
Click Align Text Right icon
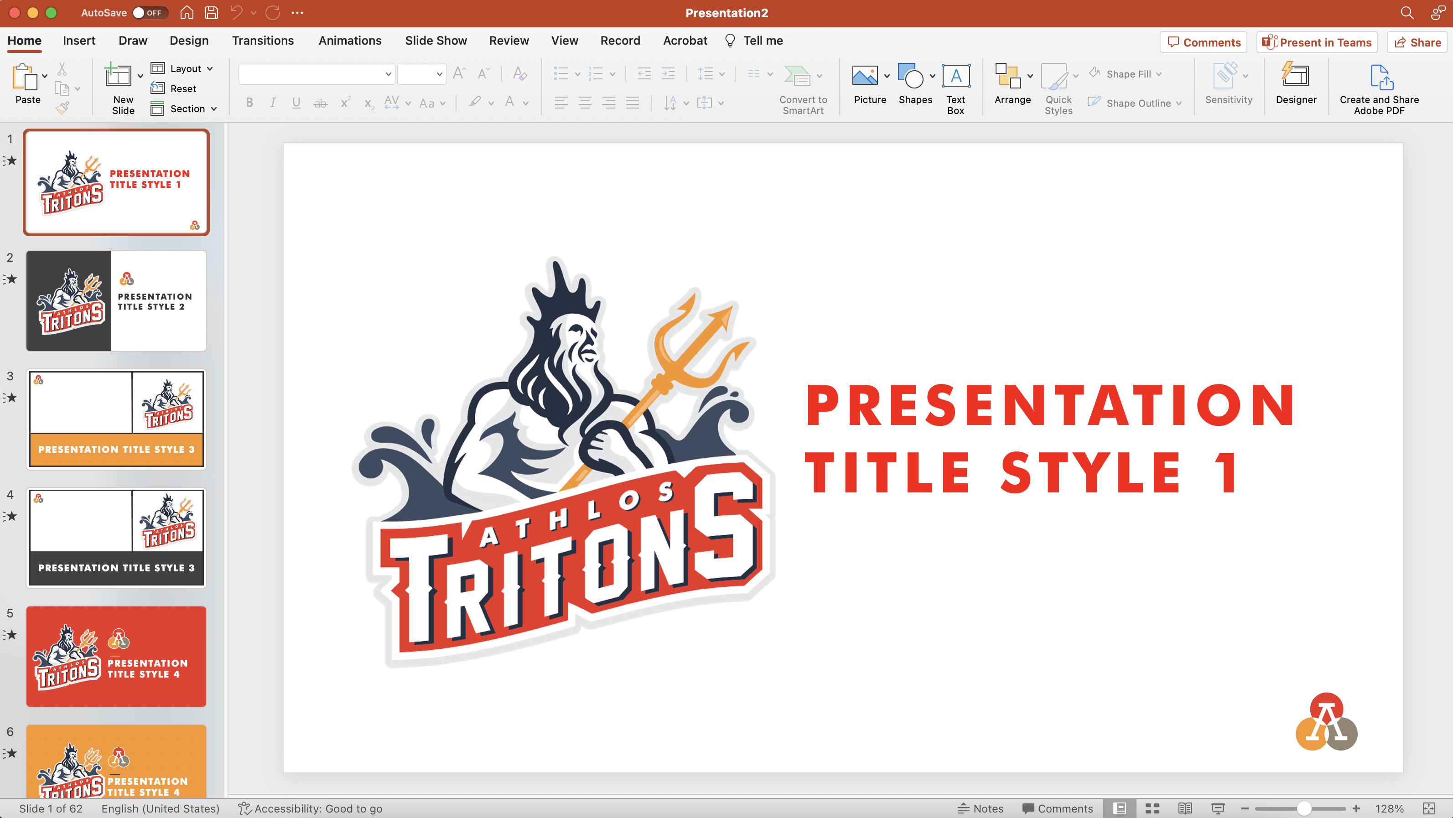(609, 103)
